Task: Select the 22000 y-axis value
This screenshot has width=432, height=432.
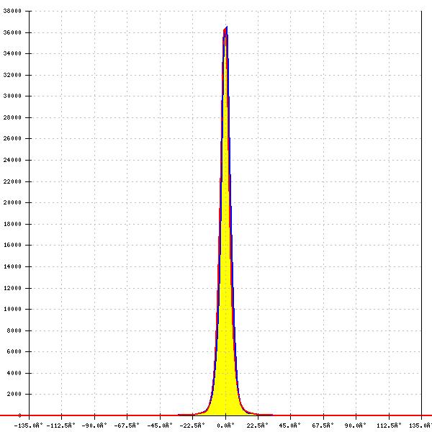Action: click(12, 181)
